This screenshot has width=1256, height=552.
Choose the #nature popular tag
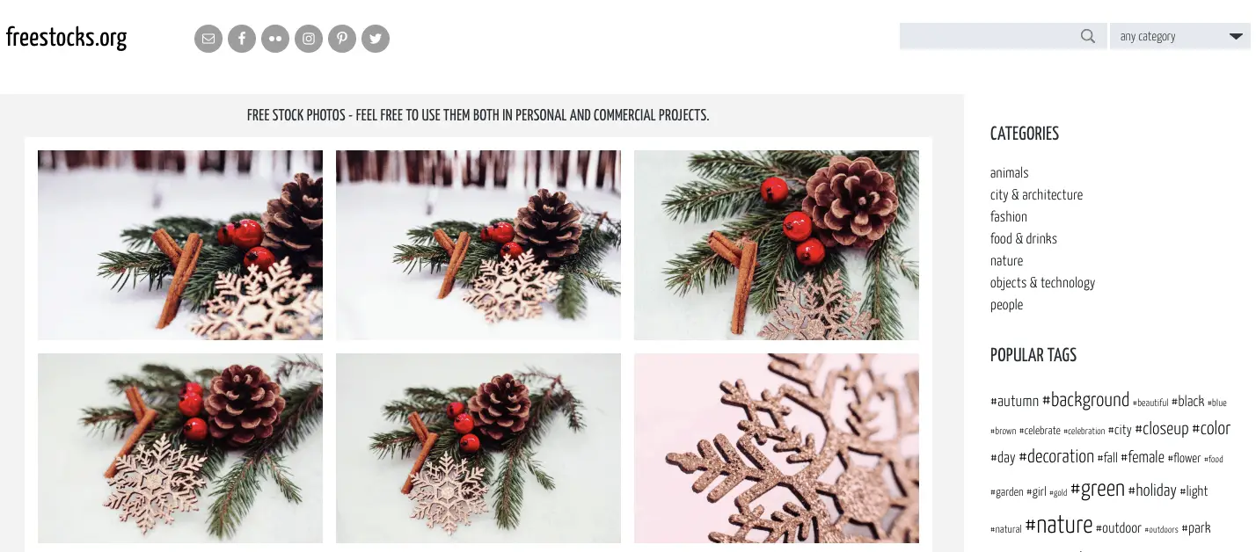[1059, 526]
